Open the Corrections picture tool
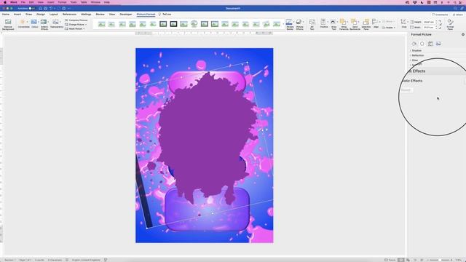 (23, 24)
